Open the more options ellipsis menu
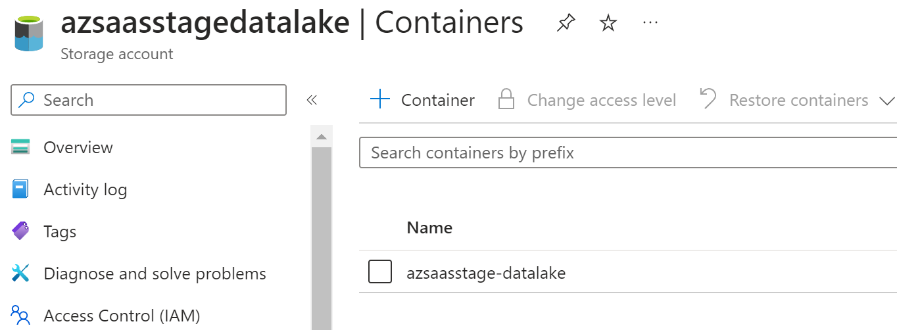Image resolution: width=897 pixels, height=330 pixels. coord(650,23)
